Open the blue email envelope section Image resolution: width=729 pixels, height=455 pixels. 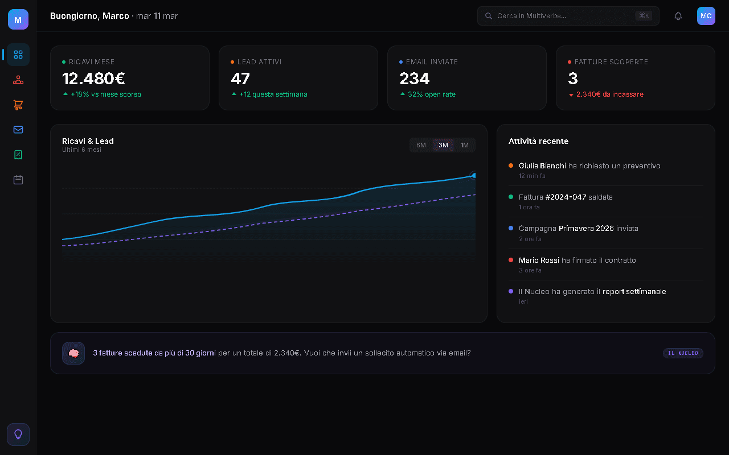(x=18, y=130)
